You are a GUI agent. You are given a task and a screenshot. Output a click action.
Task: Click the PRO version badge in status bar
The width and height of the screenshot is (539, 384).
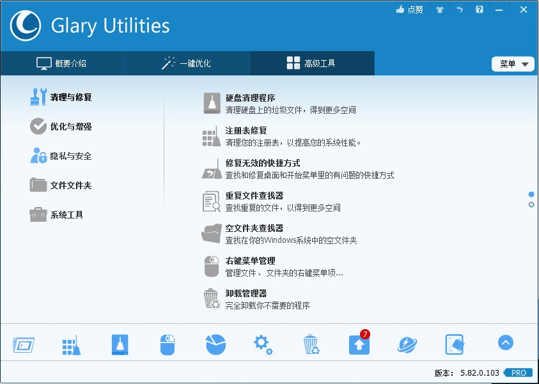(x=518, y=372)
